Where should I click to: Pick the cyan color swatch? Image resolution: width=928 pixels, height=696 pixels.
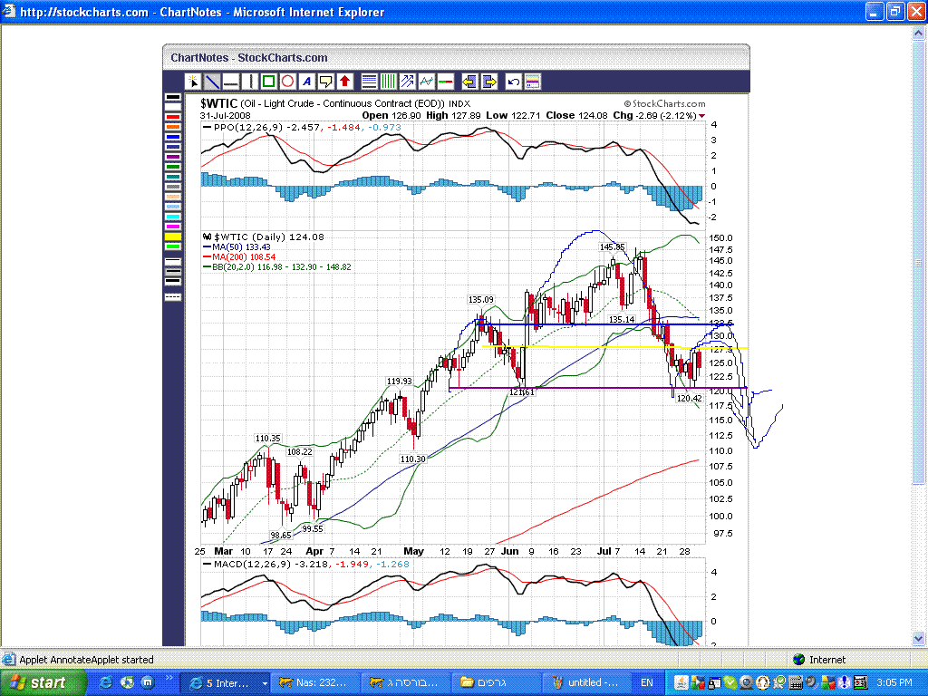tap(173, 217)
